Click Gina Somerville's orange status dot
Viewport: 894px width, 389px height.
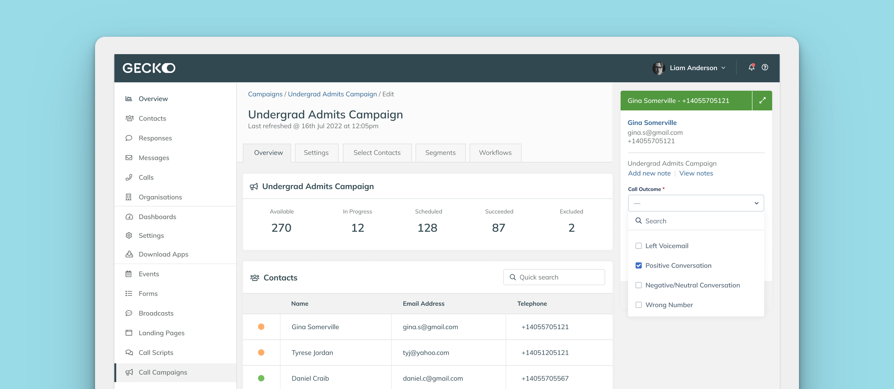(261, 327)
